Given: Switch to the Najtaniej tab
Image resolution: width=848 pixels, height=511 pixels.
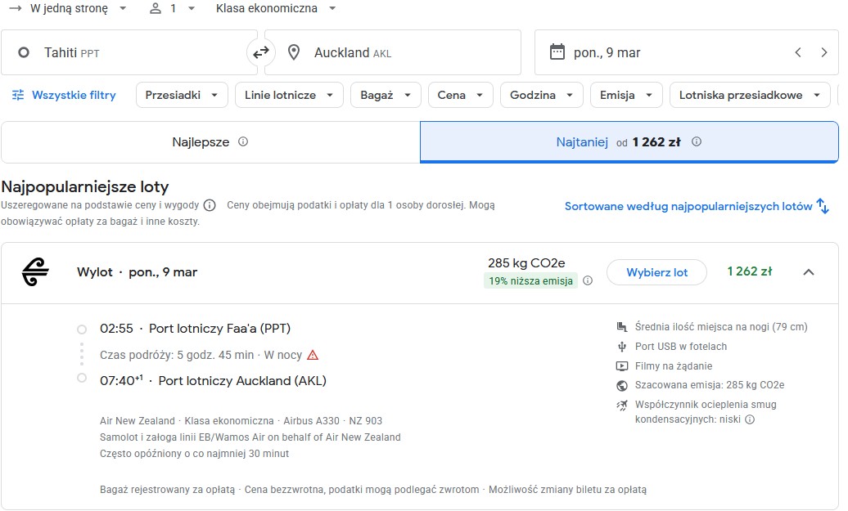Looking at the screenshot, I should pos(629,142).
